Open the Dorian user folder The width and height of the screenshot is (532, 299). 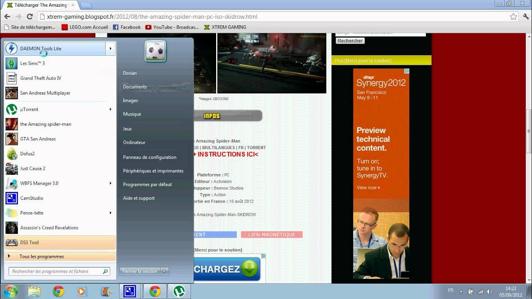[130, 73]
